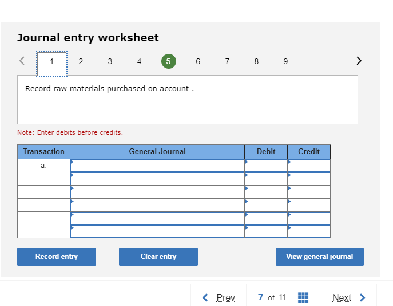Click the left chevron beside the entry tabs

(22, 61)
